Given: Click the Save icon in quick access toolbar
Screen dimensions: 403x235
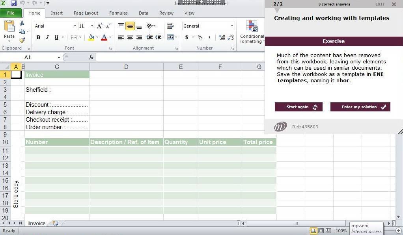Looking at the screenshot, I should [x=14, y=4].
